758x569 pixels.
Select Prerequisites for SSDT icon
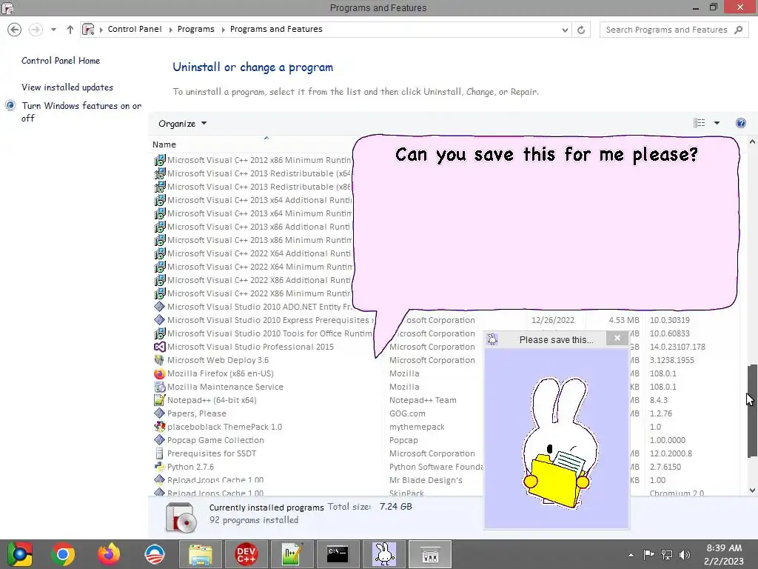(x=160, y=453)
